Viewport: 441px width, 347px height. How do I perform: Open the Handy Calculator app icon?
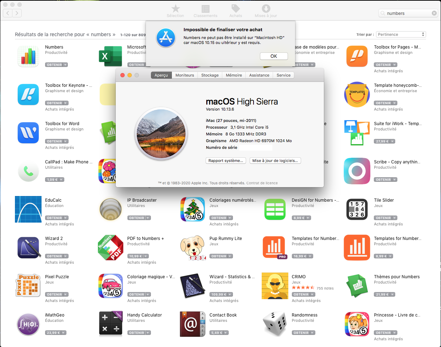[110, 324]
